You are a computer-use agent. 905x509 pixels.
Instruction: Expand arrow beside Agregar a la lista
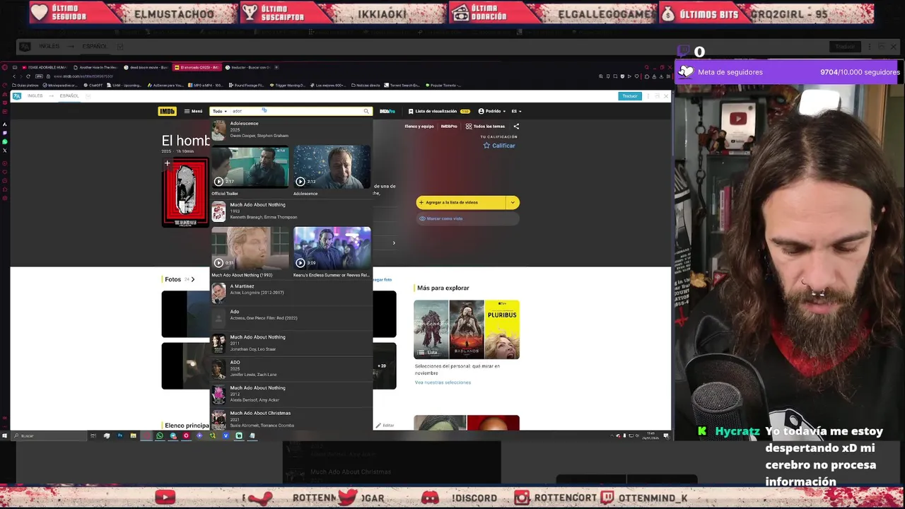(513, 202)
